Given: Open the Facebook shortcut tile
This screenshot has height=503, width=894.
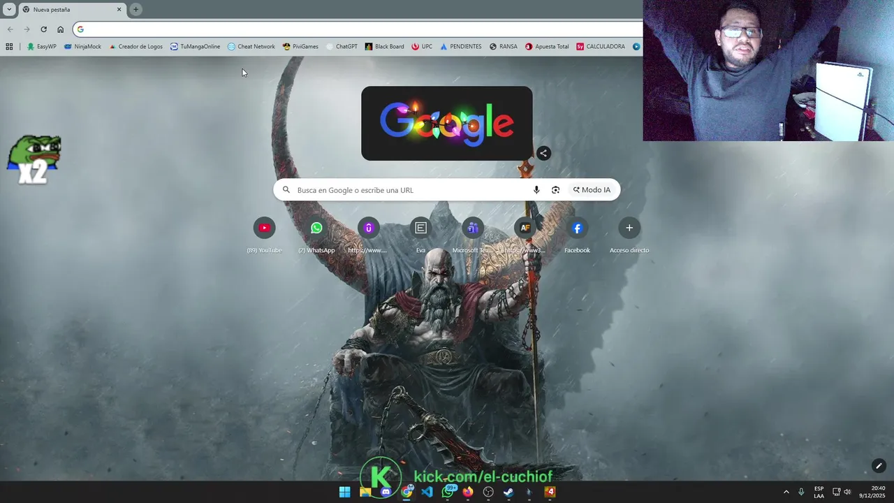Looking at the screenshot, I should click(x=577, y=228).
